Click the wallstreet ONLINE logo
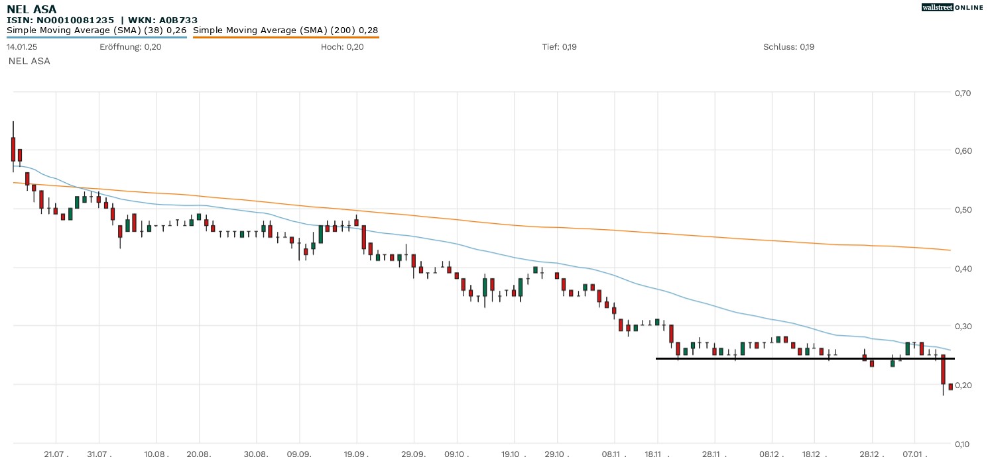Viewport: 988px width, 457px height. pos(951,7)
